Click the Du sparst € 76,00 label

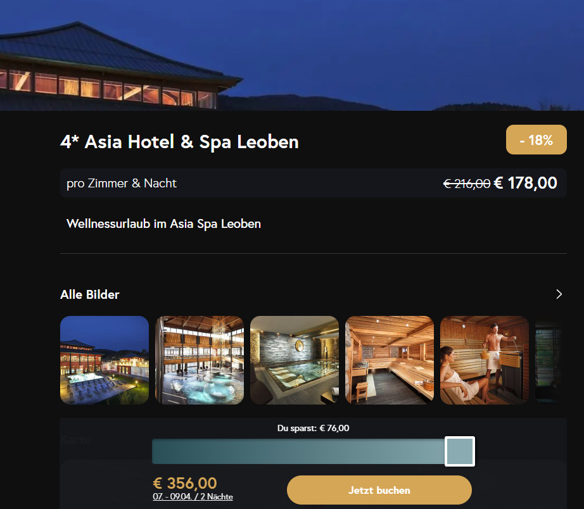pos(314,428)
